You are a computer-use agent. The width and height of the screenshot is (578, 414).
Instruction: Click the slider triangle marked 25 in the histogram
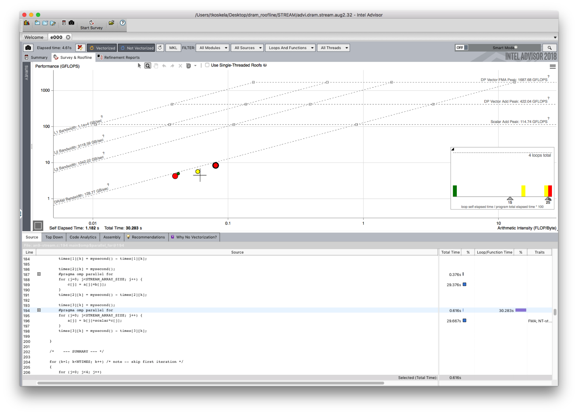tap(548, 199)
